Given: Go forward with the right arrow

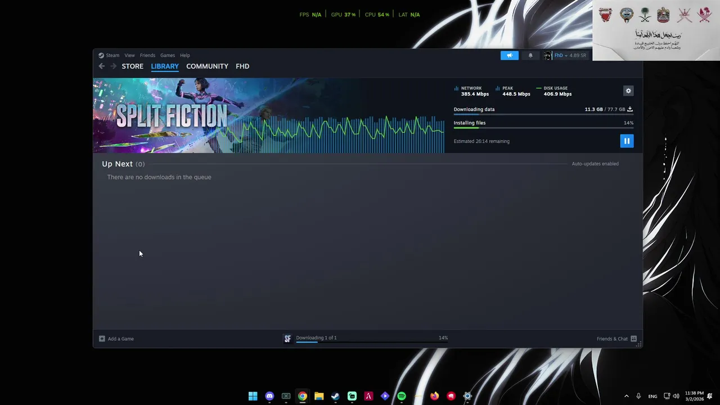Looking at the screenshot, I should (x=113, y=66).
